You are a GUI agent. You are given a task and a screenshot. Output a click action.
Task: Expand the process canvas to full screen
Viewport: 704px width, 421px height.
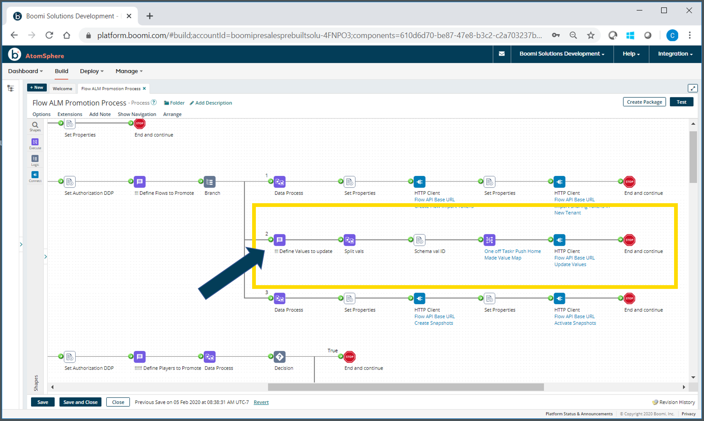coord(692,88)
